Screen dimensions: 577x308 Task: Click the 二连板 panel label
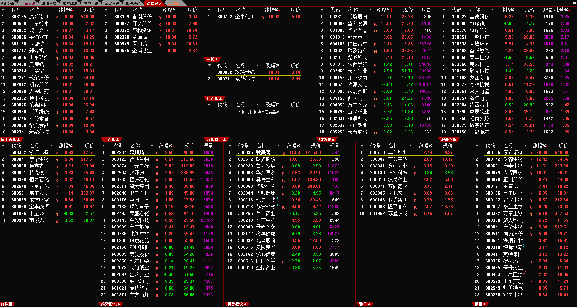pos(111,139)
